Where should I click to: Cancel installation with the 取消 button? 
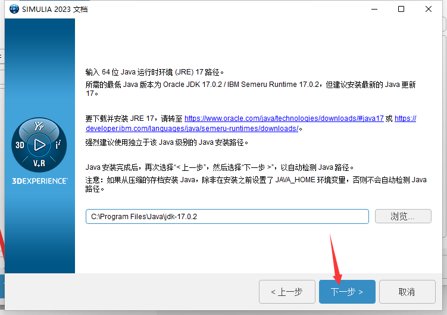[x=407, y=292]
